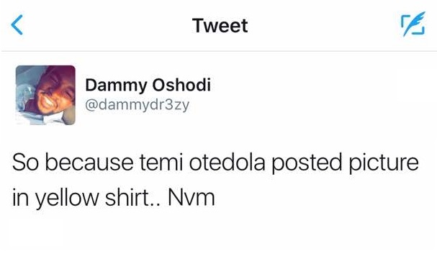
Task: Go back using the blue chevron arrow
Action: (x=17, y=24)
